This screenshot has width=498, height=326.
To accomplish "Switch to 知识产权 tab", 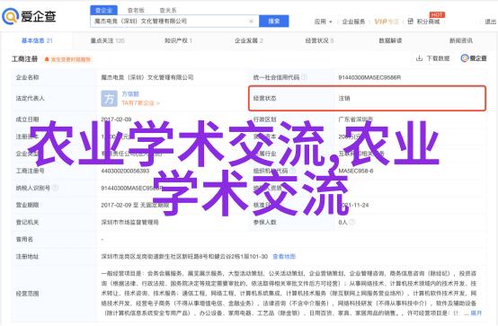I will point(178,40).
